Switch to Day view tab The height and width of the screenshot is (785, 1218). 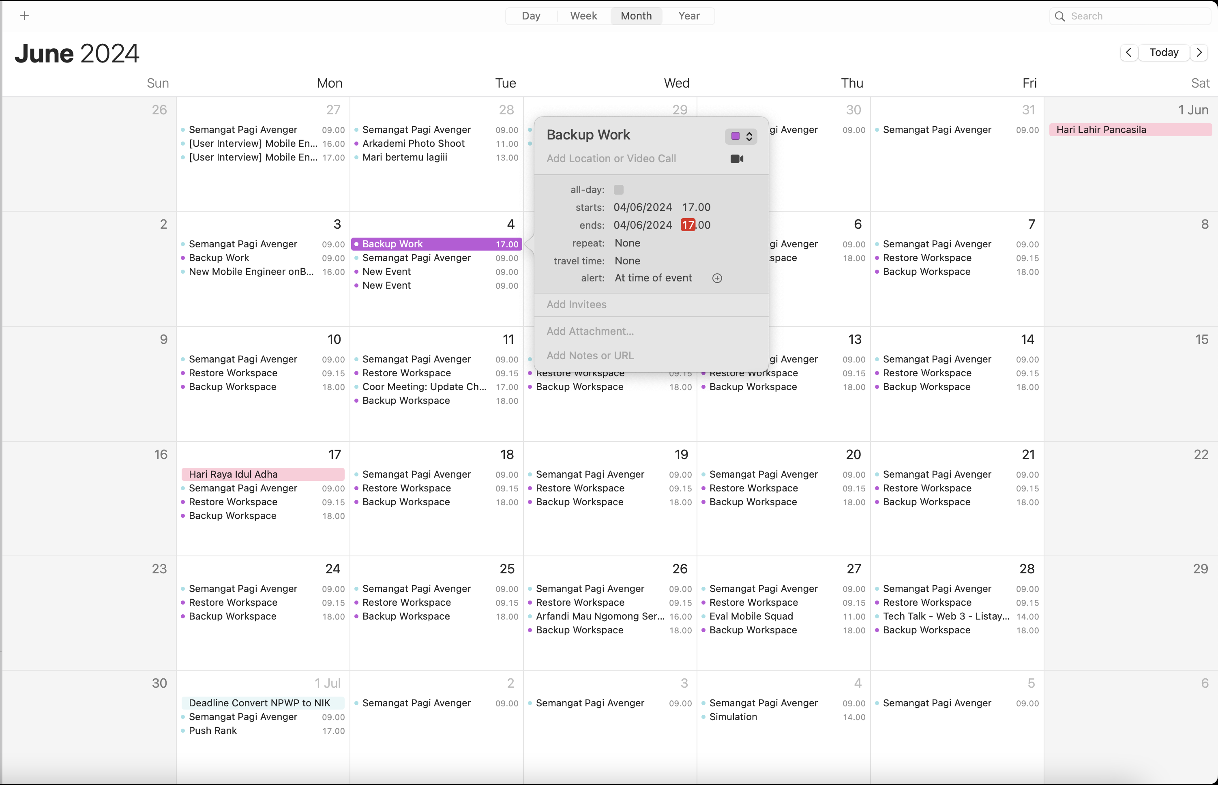(530, 16)
